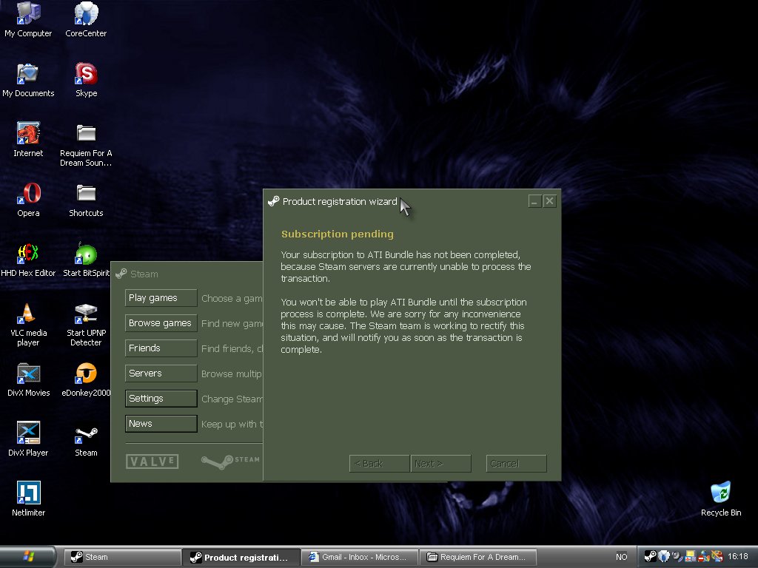758x568 pixels.
Task: Switch to Requiem For A Dream taskbar button
Action: pyautogui.click(x=478, y=557)
